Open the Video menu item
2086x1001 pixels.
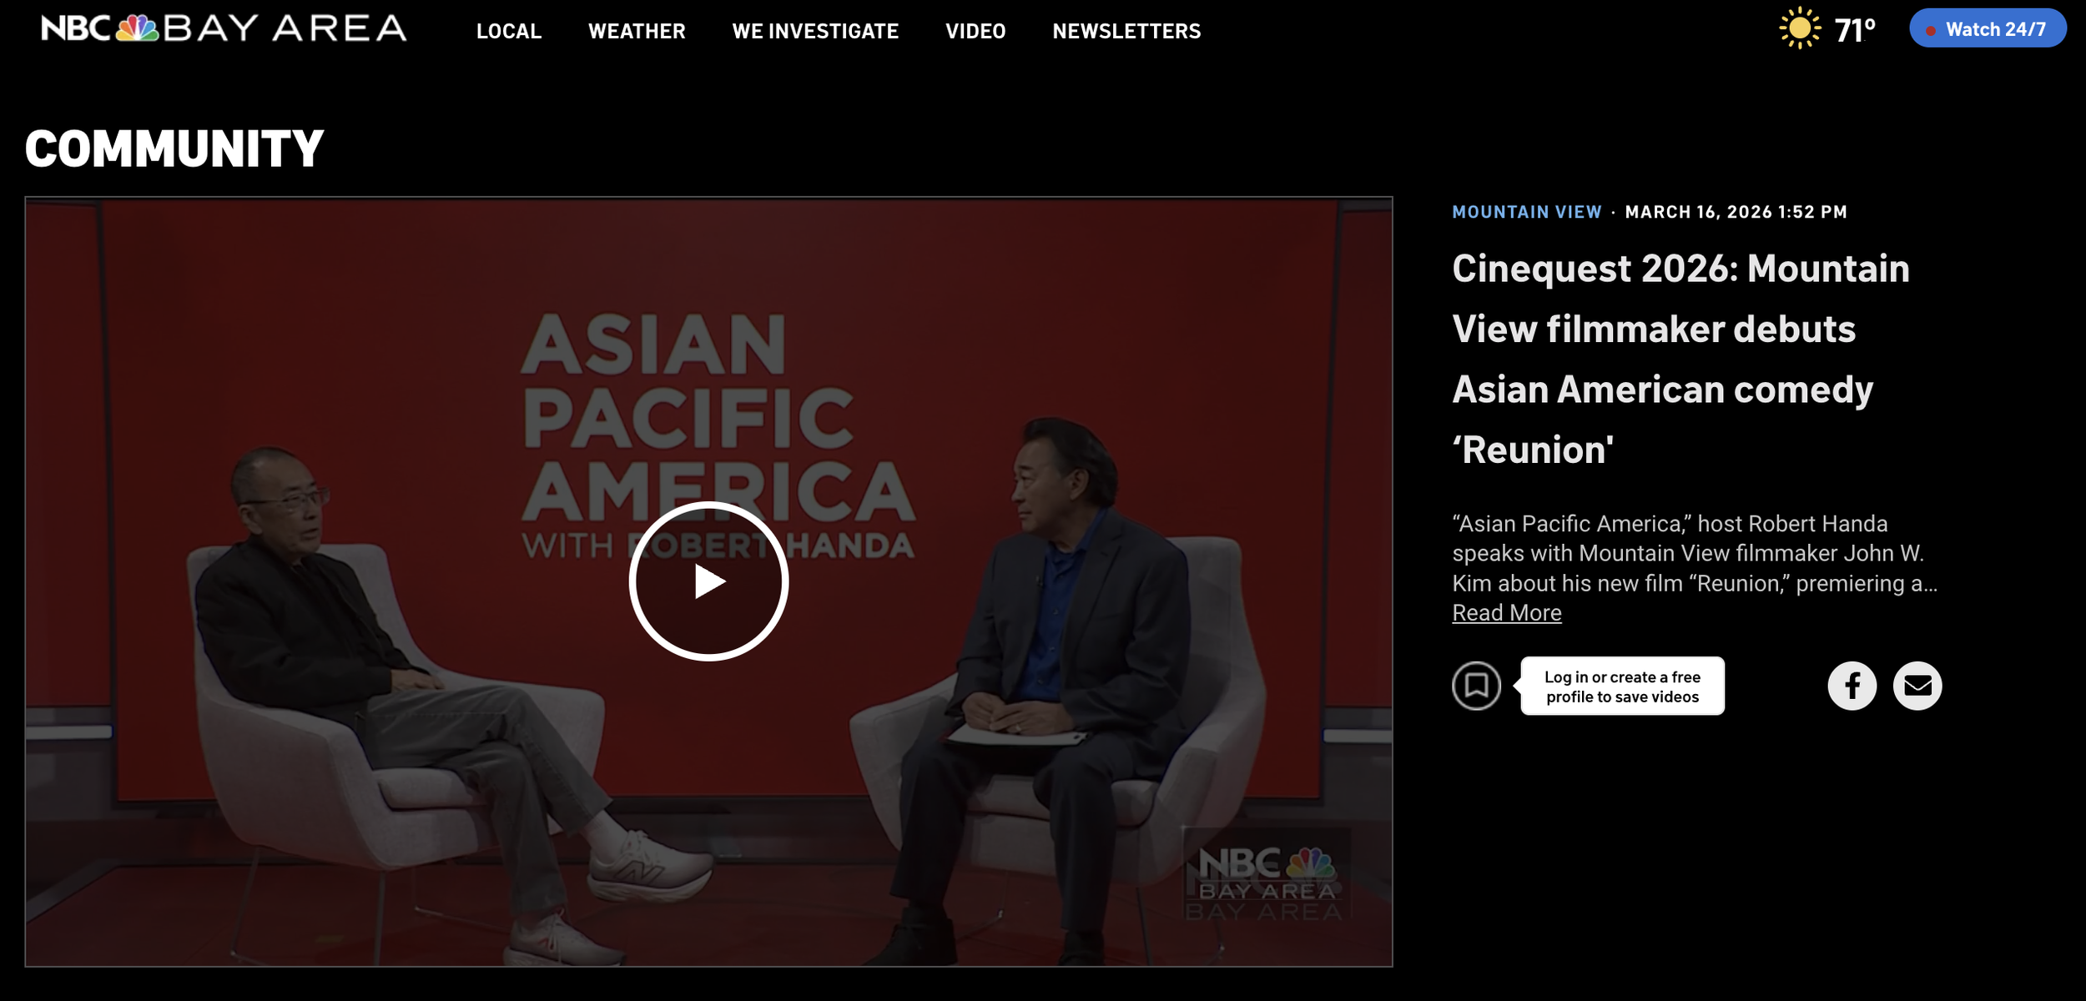975,31
